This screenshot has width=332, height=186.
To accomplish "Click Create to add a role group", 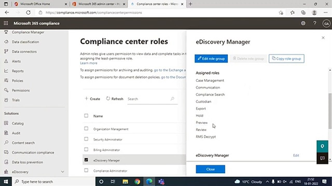I will pyautogui.click(x=92, y=99).
